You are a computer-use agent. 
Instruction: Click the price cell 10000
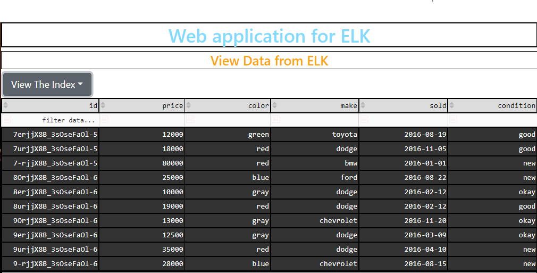[x=142, y=192]
